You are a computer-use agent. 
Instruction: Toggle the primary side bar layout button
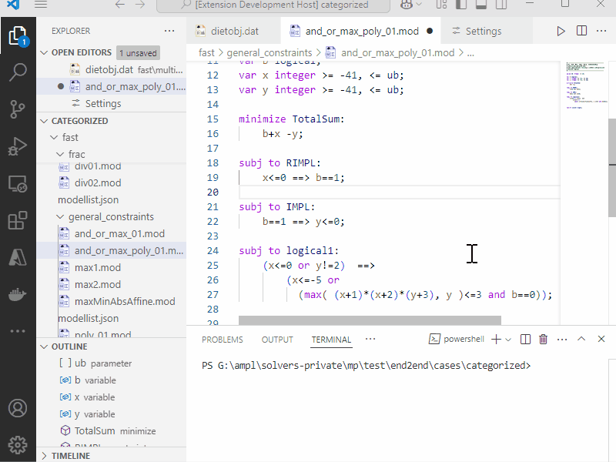(461, 5)
